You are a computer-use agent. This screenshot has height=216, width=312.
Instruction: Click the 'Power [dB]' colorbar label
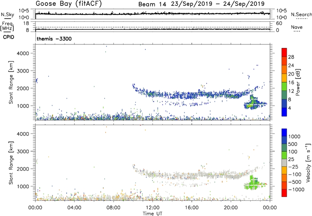pos(298,82)
